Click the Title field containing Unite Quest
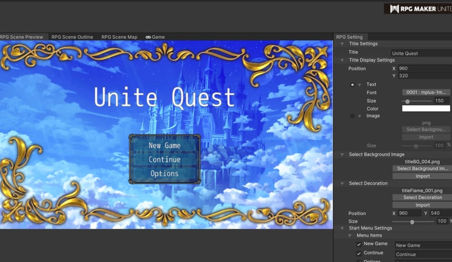This screenshot has width=452, height=262. tap(421, 53)
